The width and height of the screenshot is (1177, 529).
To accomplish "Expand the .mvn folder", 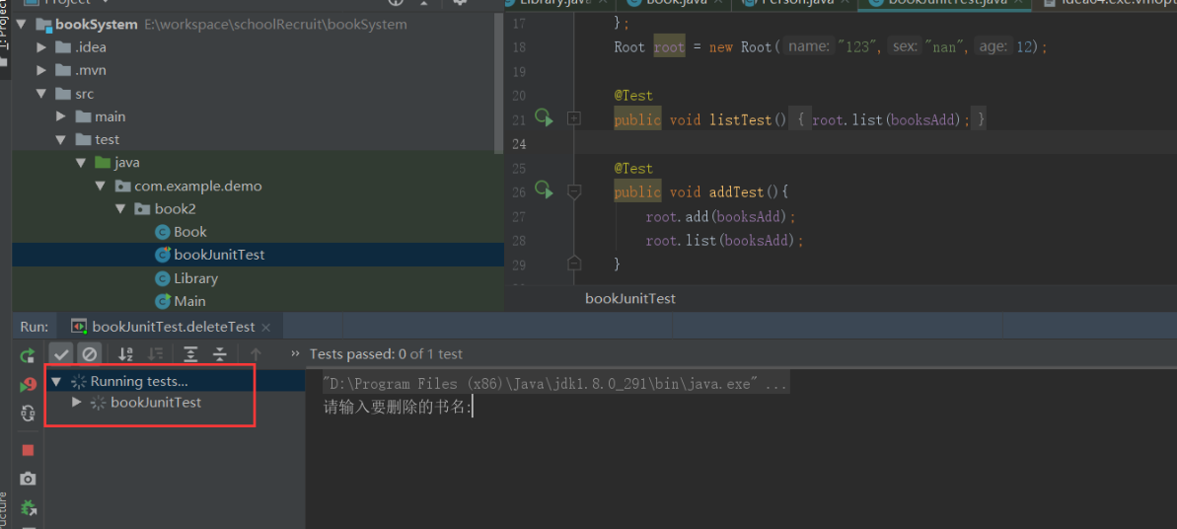I will pos(41,71).
